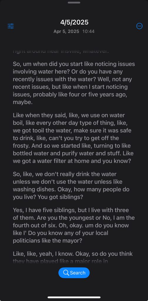Image resolution: width=148 pixels, height=301 pixels.
Task: Tap the 10:44 duration label
Action: (x=88, y=31)
